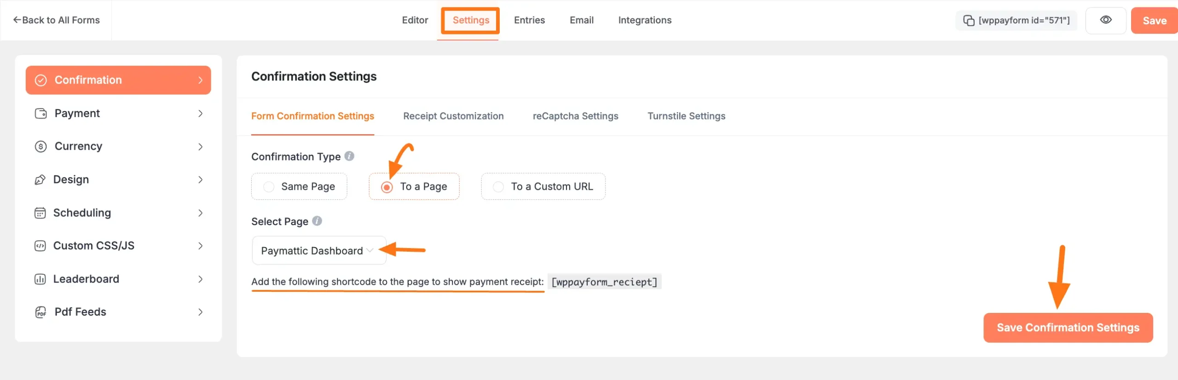Expand the Design settings chevron
The image size is (1178, 380).
coord(200,180)
